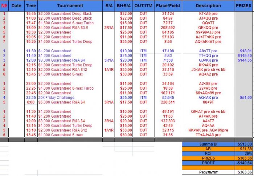Click the prize value $51,60
This screenshot has width=254, height=176.
click(243, 98)
